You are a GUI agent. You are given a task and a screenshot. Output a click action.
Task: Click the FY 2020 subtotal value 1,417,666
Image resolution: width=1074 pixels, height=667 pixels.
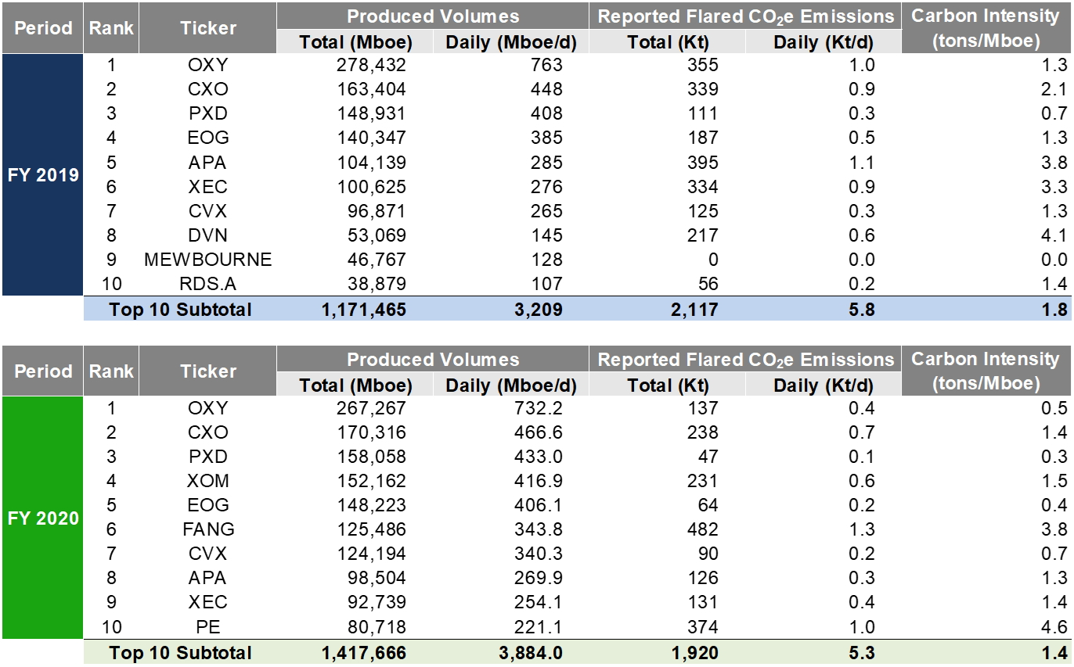363,653
